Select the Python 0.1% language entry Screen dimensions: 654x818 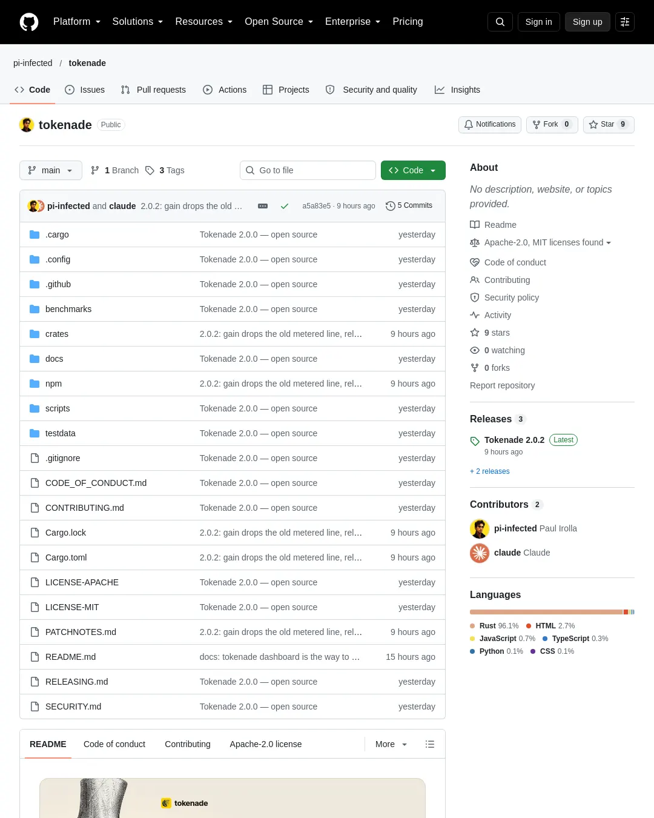tap(497, 651)
